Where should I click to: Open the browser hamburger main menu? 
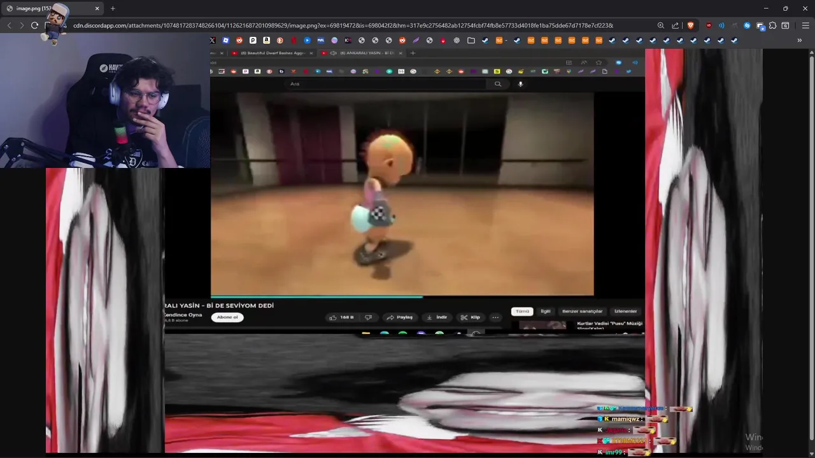(x=805, y=25)
